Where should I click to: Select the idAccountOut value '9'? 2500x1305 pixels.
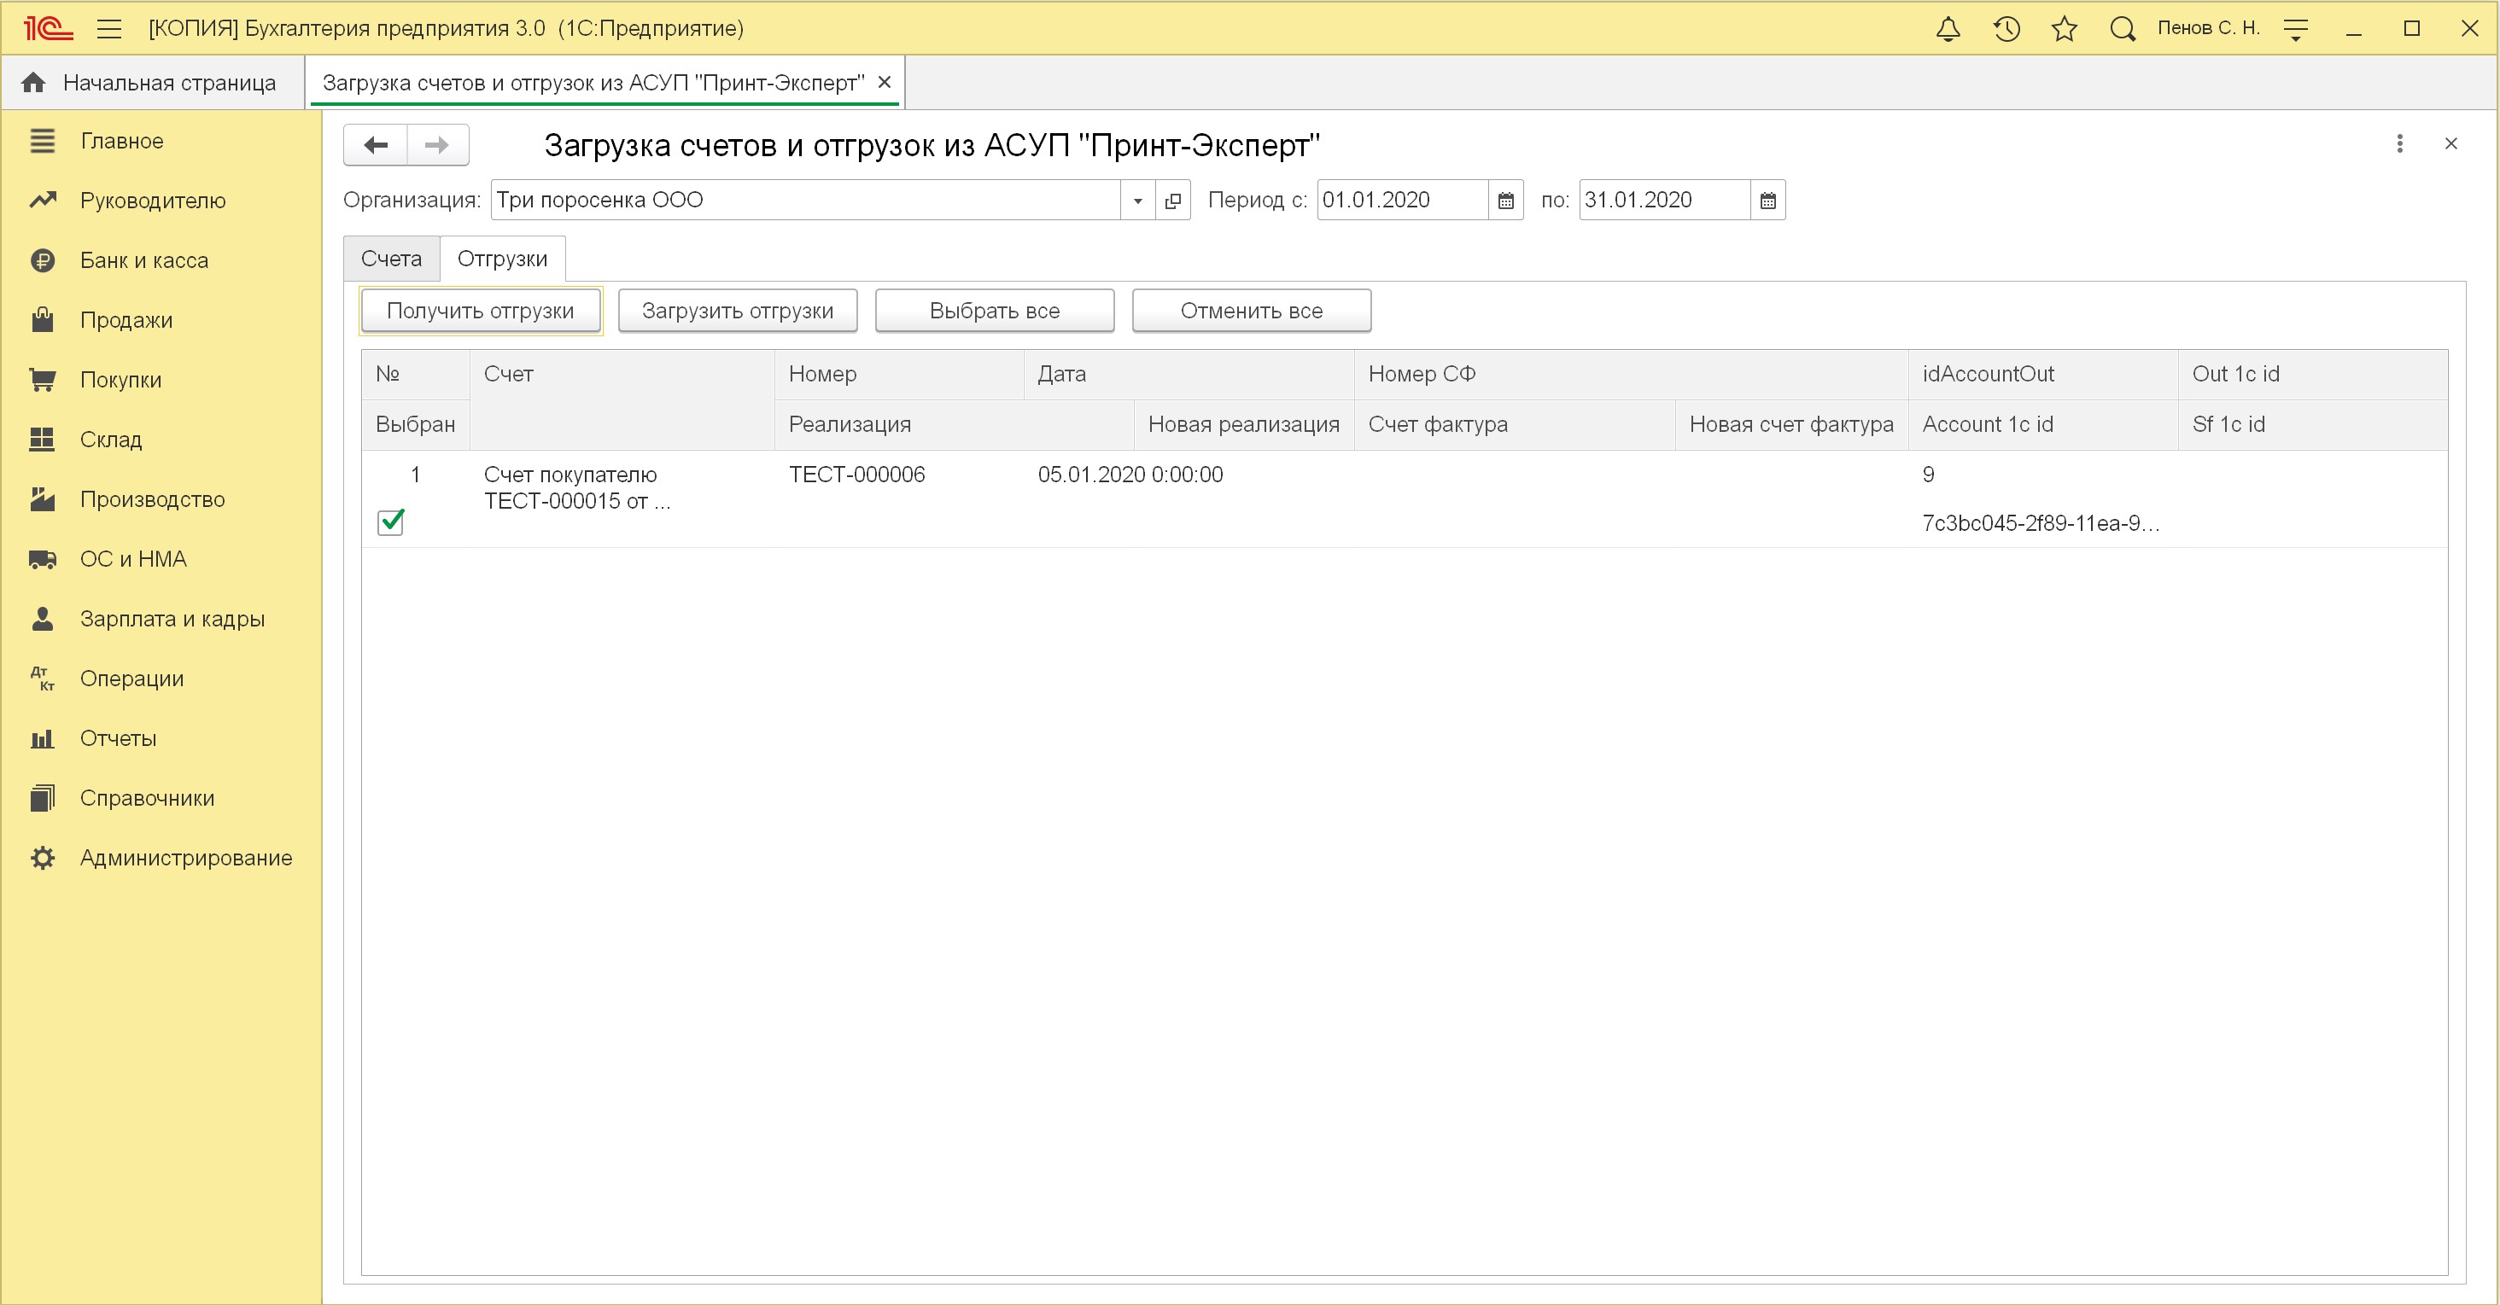coord(2044,475)
